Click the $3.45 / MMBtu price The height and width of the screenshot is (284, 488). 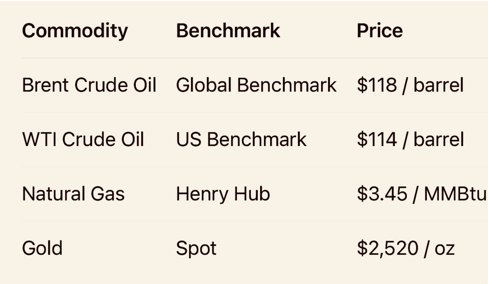point(422,194)
